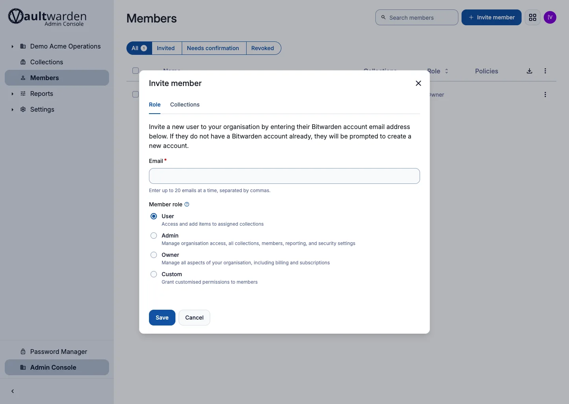Switch to Admin Console
This screenshot has width=569, height=404.
(x=57, y=367)
